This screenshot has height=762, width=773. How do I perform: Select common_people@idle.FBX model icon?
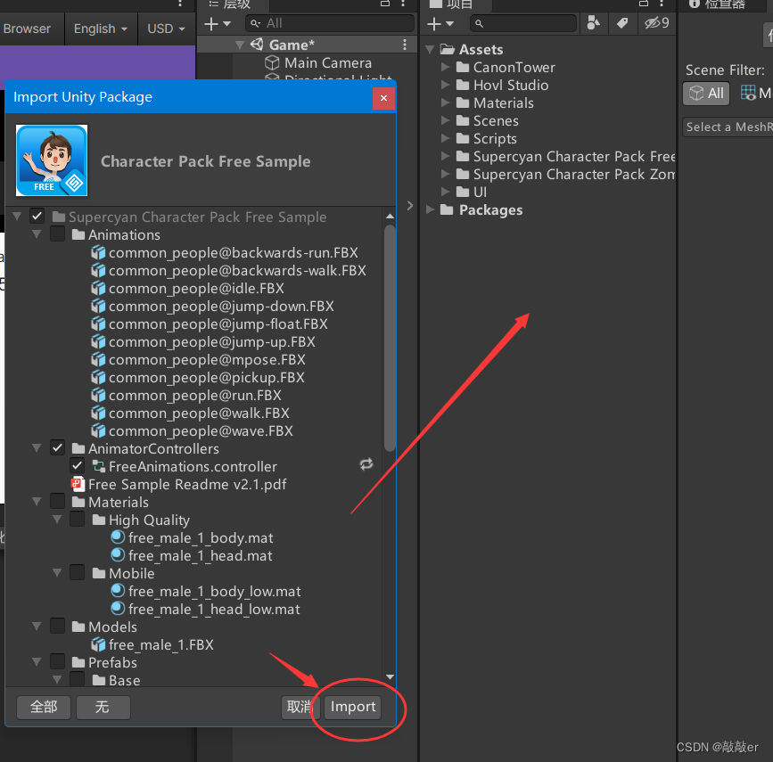pyautogui.click(x=98, y=288)
